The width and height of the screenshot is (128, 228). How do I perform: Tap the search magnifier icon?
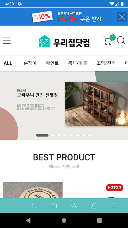(121, 40)
